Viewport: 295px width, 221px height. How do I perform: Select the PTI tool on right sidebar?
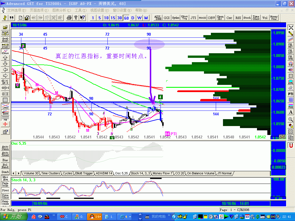pos(291,94)
